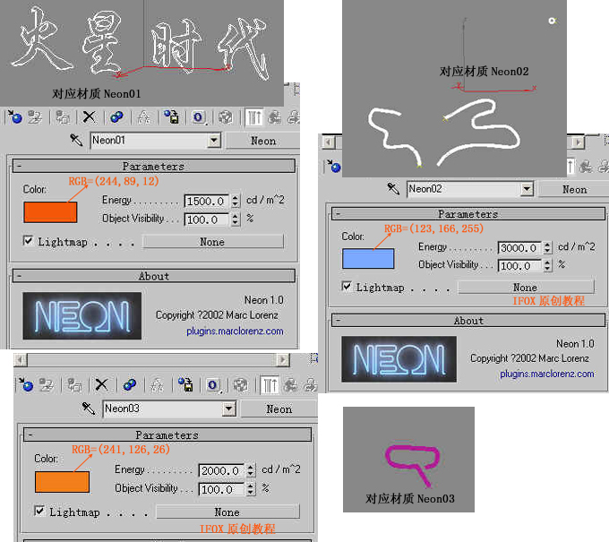Click Put to Library icon in Neon03 toolbar
Viewport: 609px width, 542px height.
(x=185, y=384)
